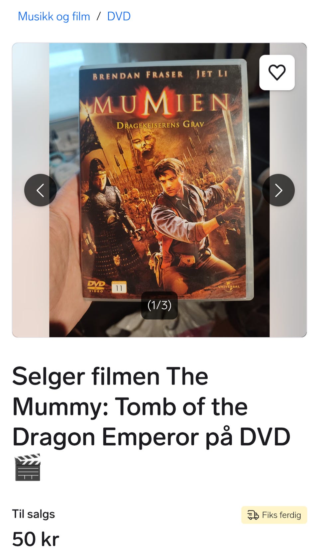
Task: Click the delivery truck icon in Fiks ferdig badge
Action: coord(253,515)
